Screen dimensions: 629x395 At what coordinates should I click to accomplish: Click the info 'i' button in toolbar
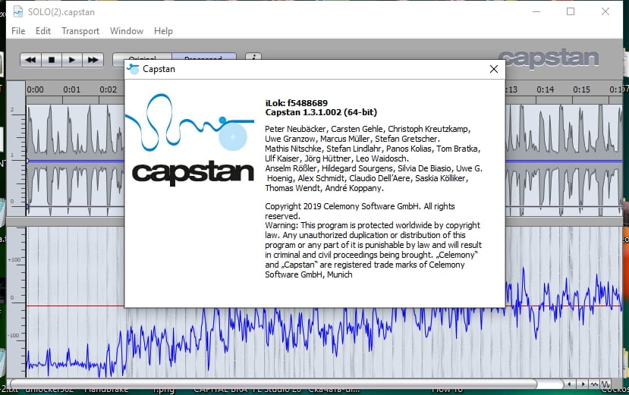pos(253,58)
